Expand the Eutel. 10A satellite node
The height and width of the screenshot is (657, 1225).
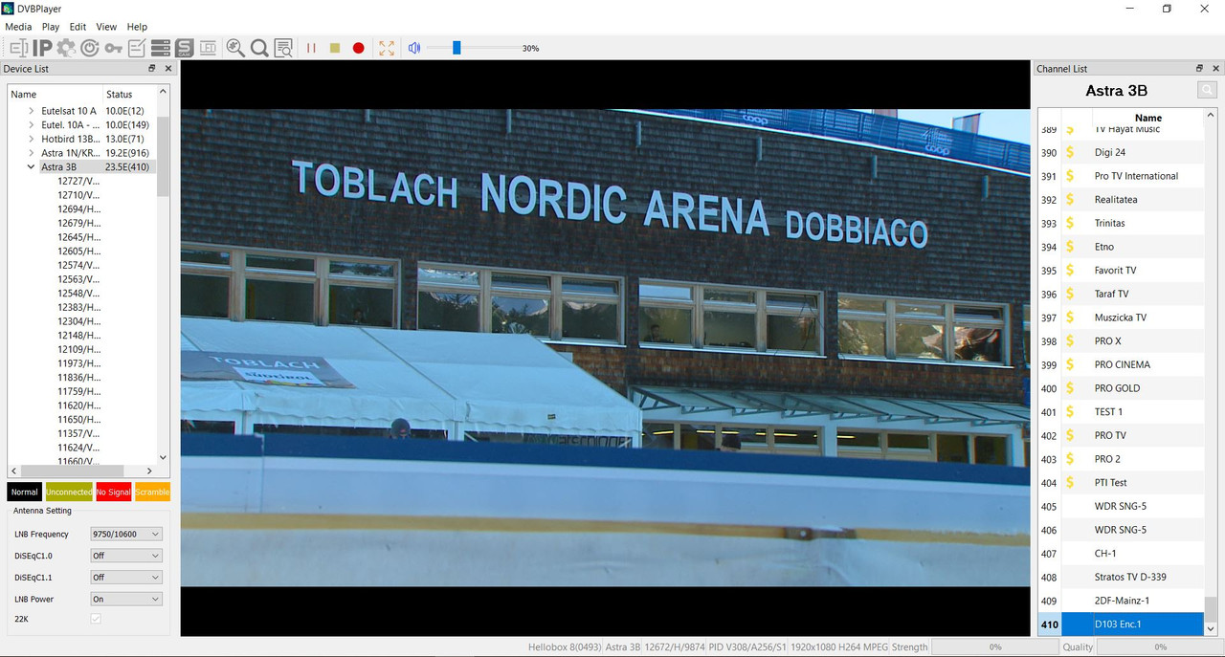tap(32, 125)
